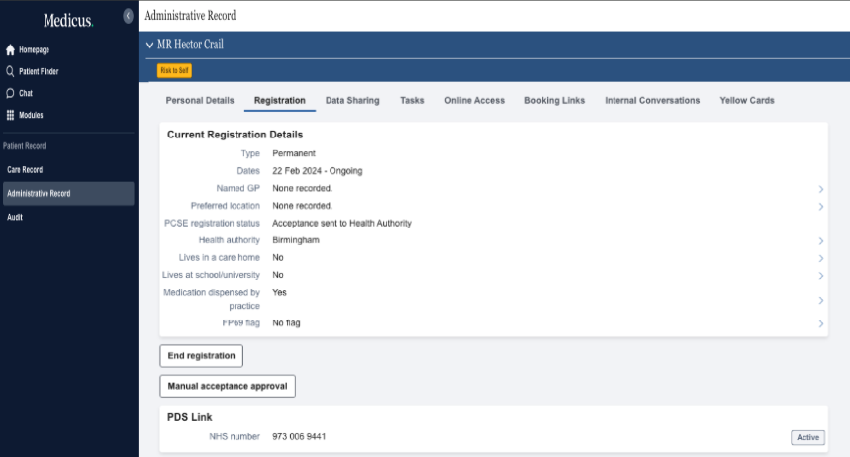Open the FP69 flag row chevron

[x=820, y=323]
